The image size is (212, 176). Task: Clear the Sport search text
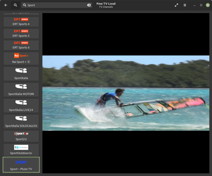(x=89, y=5)
